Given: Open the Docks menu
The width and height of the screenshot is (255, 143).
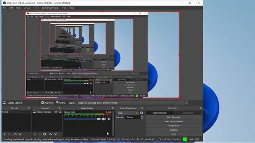Looking at the screenshot, I should click(27, 8).
